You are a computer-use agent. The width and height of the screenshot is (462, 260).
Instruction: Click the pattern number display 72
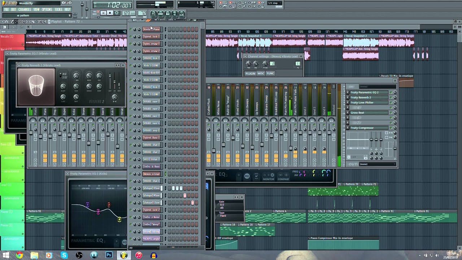coord(142,13)
